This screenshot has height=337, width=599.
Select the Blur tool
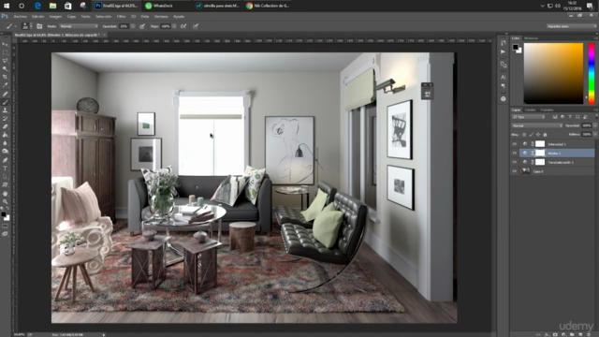tap(6, 143)
